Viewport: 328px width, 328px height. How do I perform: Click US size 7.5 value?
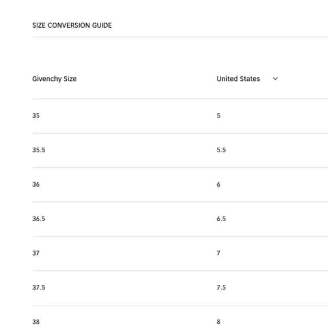(x=221, y=287)
